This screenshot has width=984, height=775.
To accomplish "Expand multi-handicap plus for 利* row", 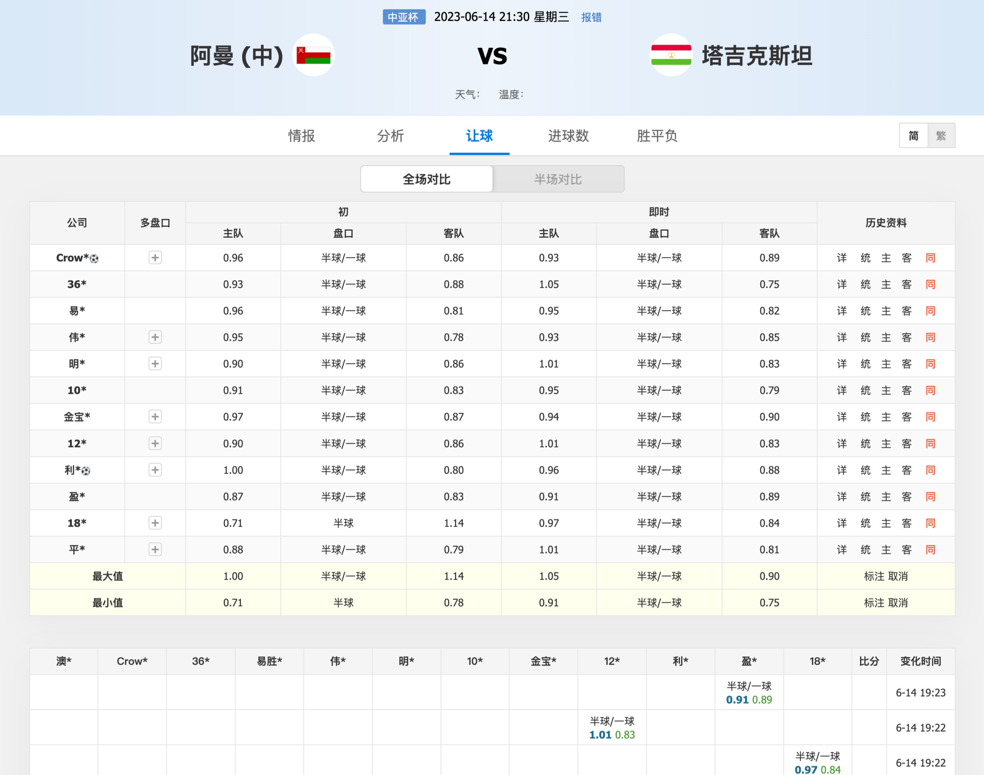I will [x=155, y=470].
